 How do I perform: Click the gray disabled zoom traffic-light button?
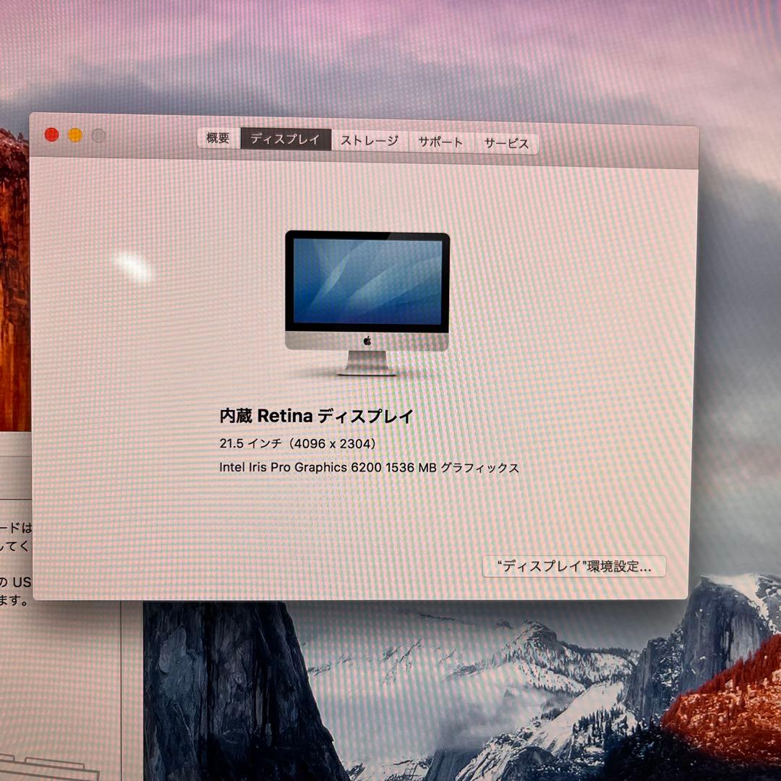[x=97, y=135]
